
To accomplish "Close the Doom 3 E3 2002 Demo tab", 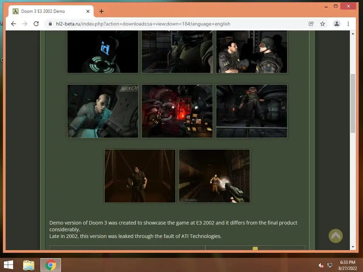I will pyautogui.click(x=88, y=11).
